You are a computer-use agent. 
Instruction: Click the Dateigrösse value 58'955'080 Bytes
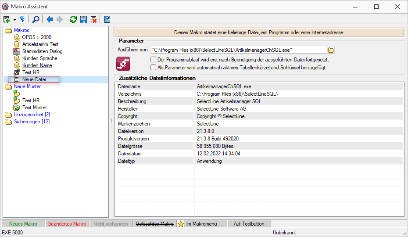(x=215, y=146)
